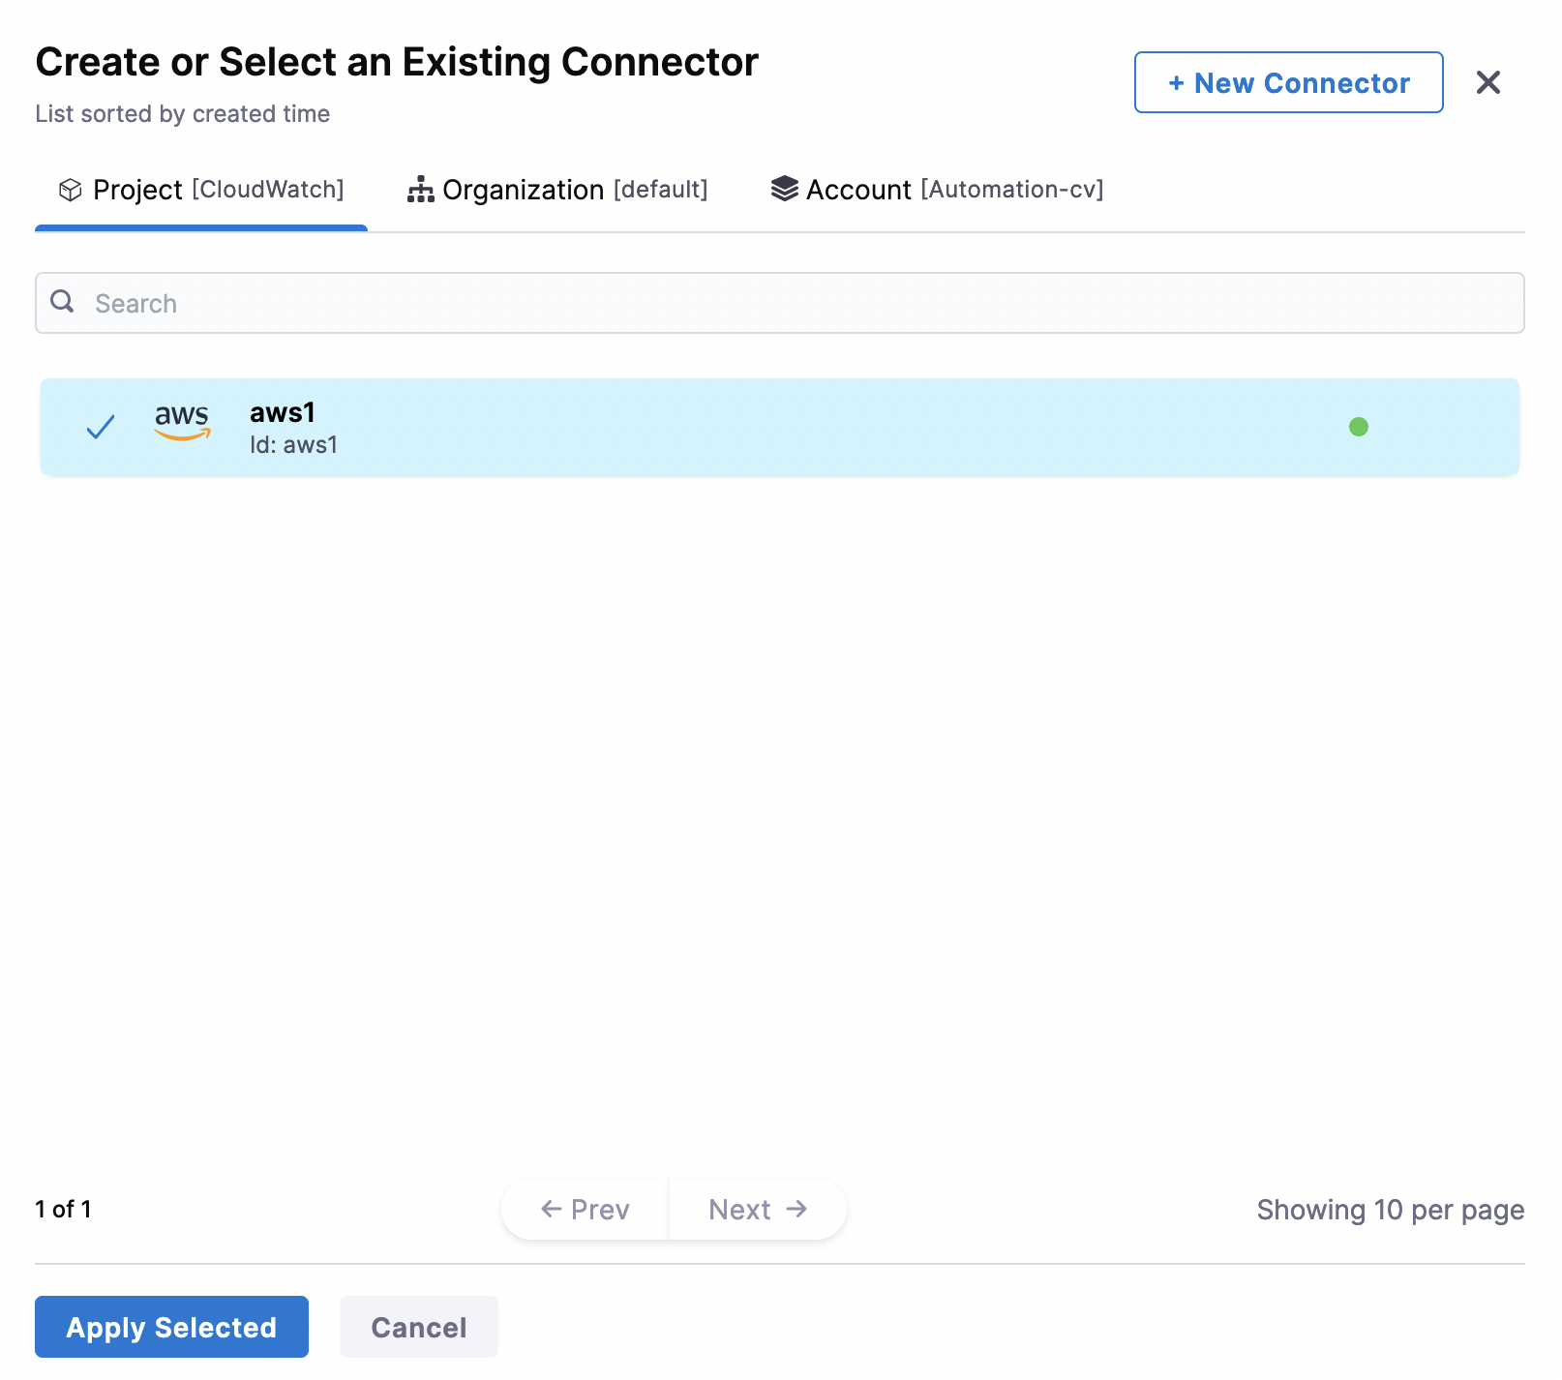Go to the Prev page
1562x1380 pixels.
(x=586, y=1210)
